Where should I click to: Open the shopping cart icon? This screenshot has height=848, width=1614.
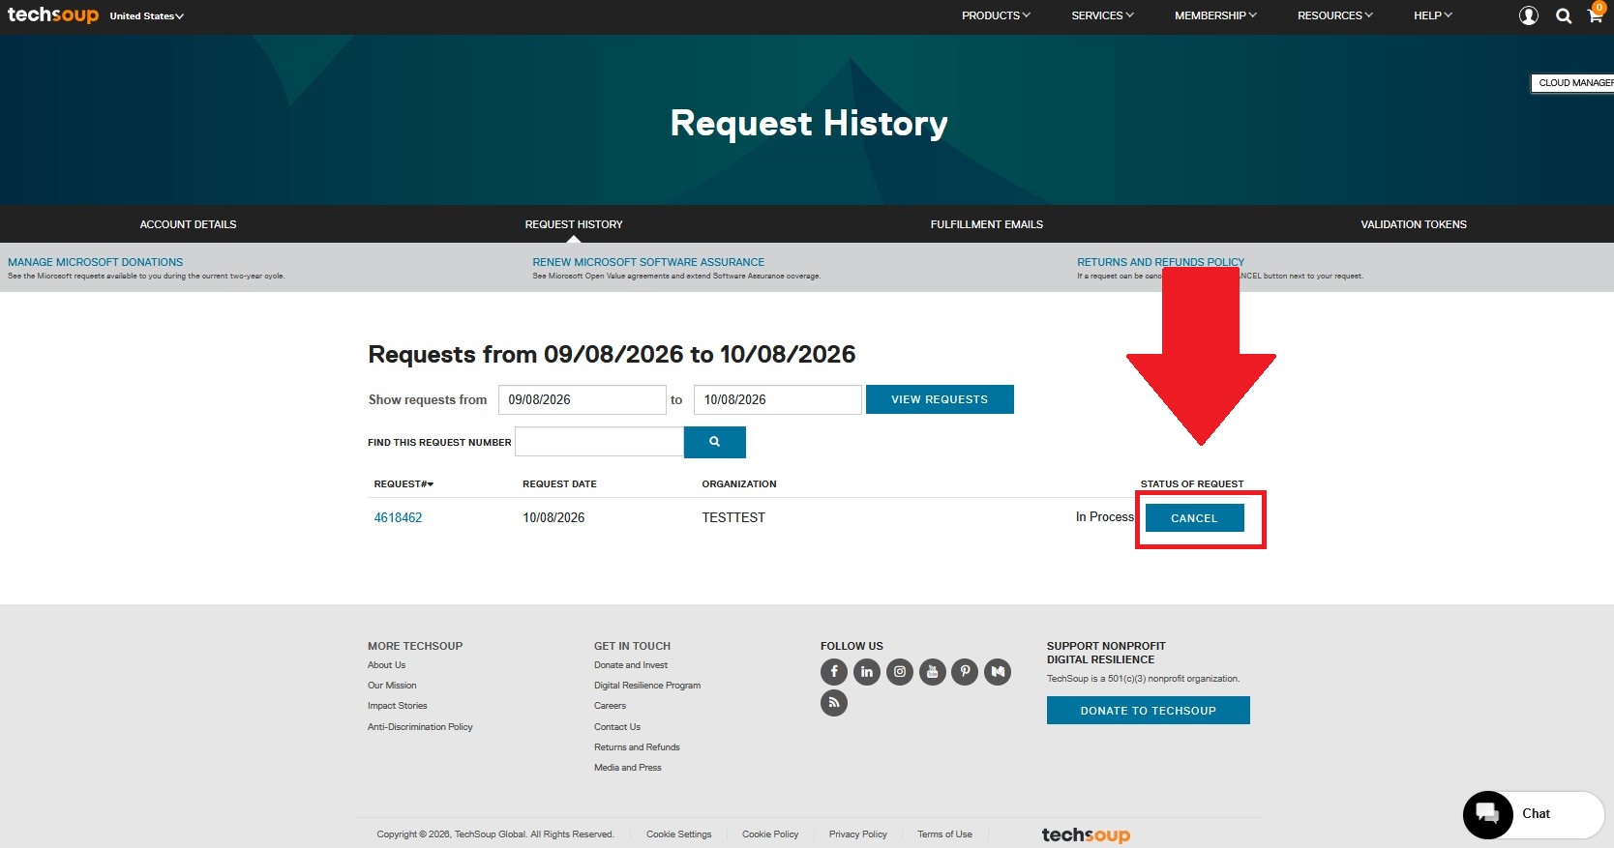[x=1595, y=14]
